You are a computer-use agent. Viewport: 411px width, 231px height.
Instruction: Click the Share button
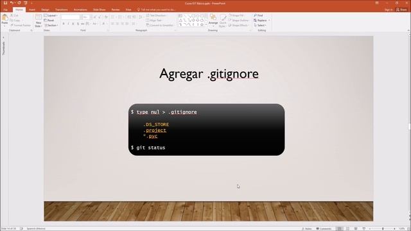point(401,10)
